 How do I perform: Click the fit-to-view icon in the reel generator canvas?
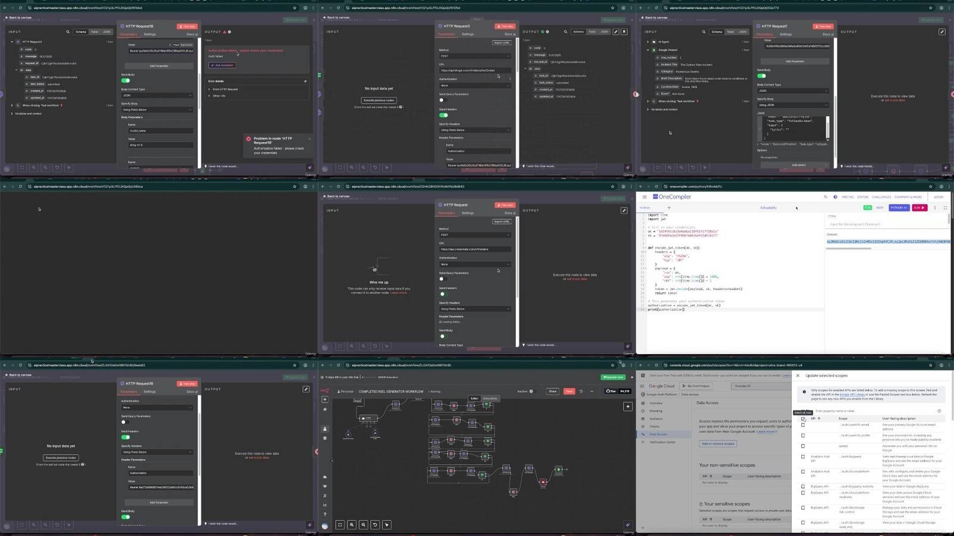(340, 525)
